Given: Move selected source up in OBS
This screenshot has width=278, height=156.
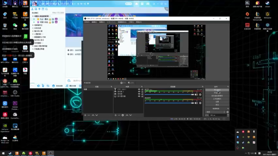Looking at the screenshot, I should (x=127, y=115).
